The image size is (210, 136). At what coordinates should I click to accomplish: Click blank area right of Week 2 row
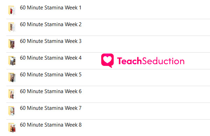[146, 27]
